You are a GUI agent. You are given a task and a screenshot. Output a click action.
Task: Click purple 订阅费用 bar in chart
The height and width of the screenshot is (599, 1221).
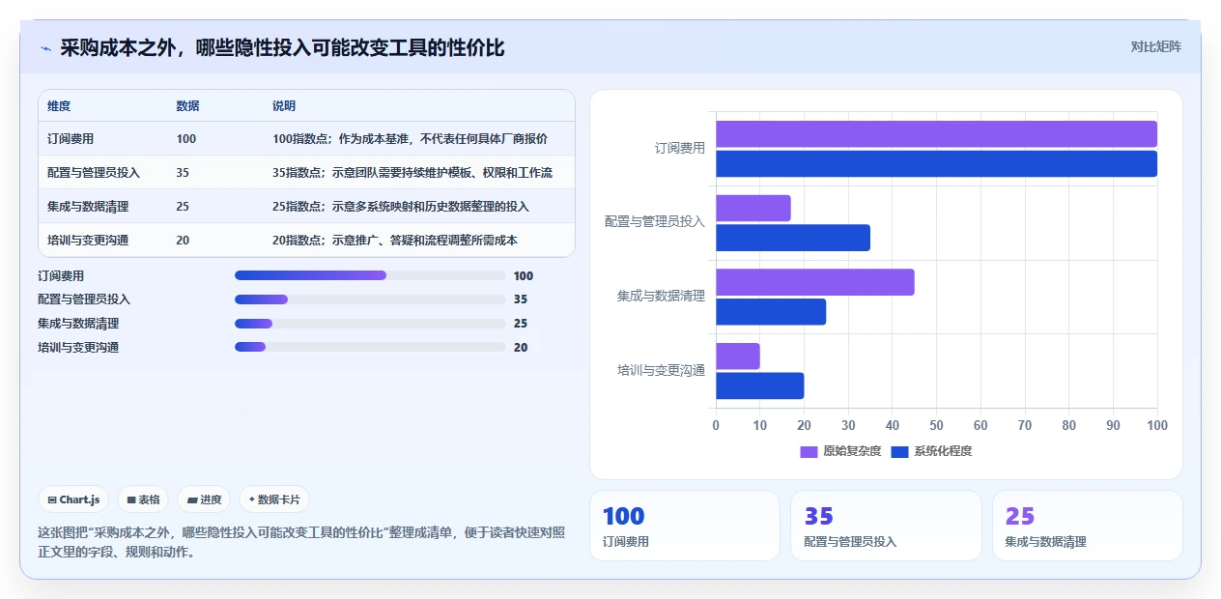(x=936, y=134)
